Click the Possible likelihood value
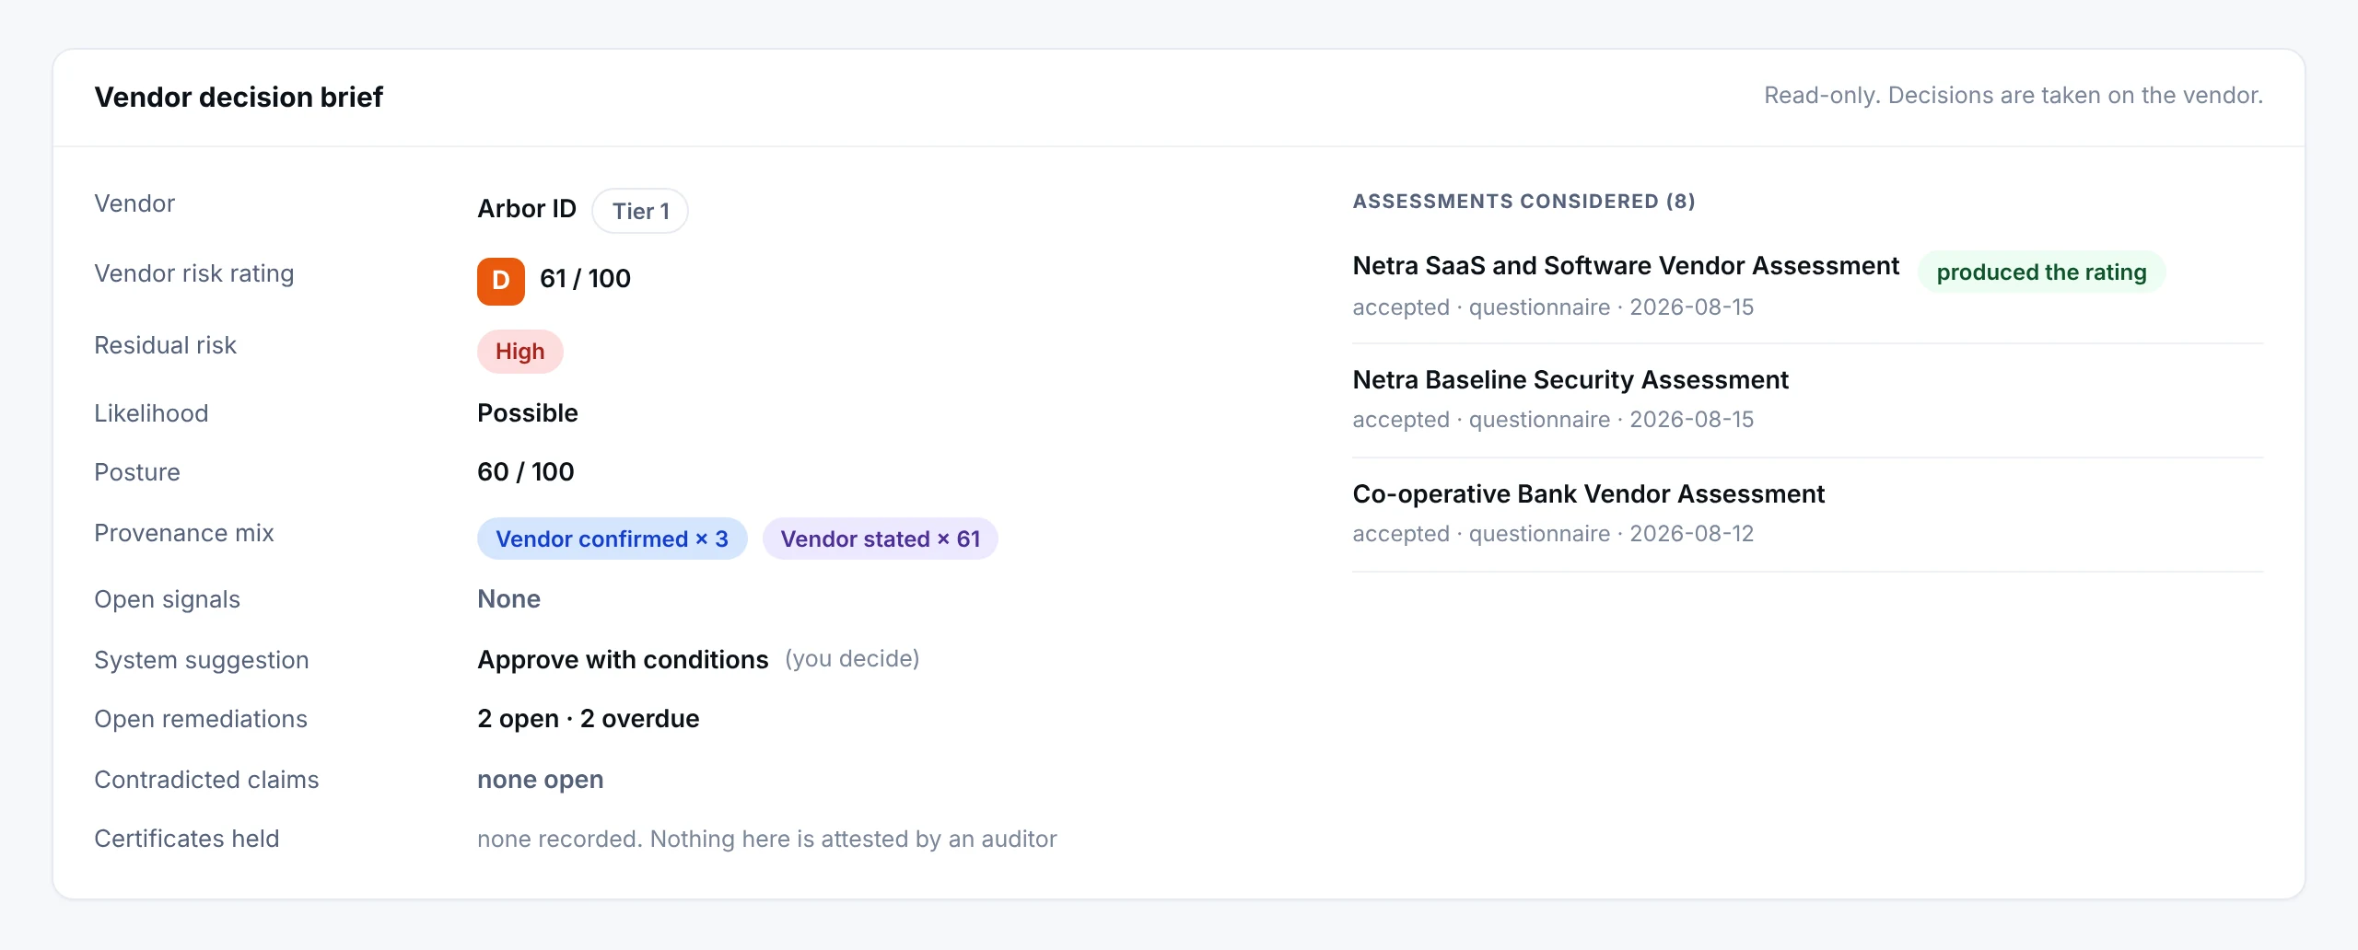Screen dimensions: 2358x950 pyautogui.click(x=527, y=413)
